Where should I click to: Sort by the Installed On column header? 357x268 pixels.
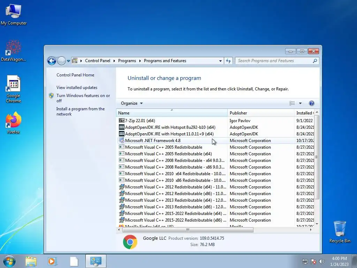[304, 113]
